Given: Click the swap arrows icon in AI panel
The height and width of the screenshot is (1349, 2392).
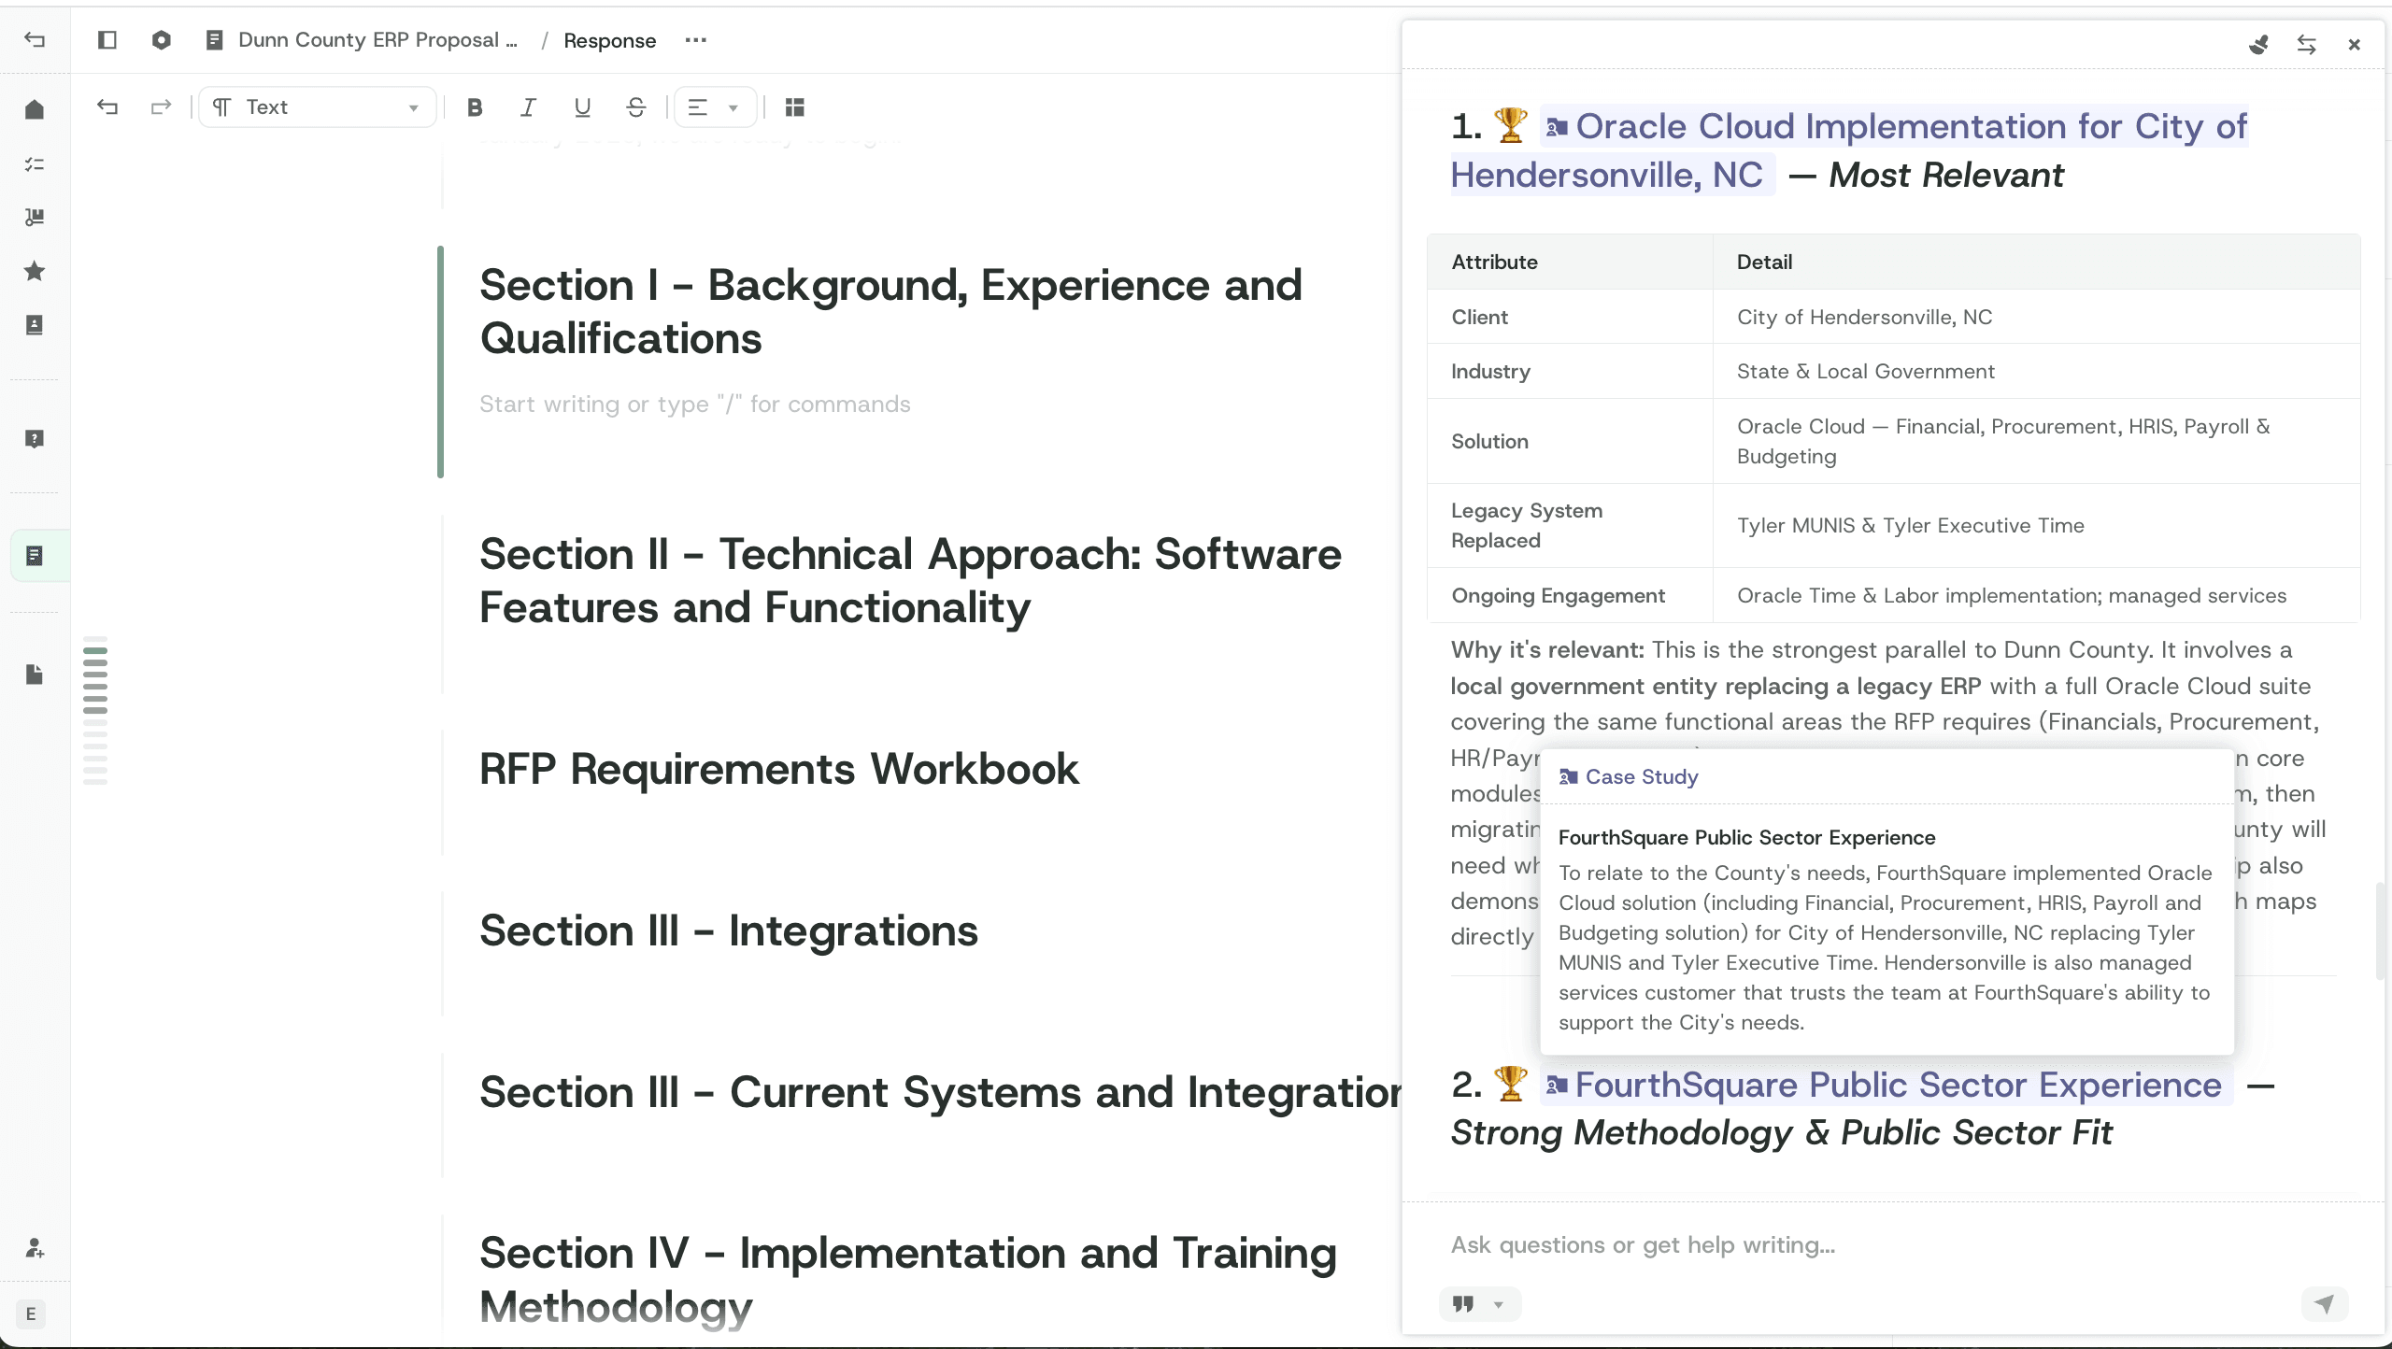Looking at the screenshot, I should click(x=2307, y=44).
